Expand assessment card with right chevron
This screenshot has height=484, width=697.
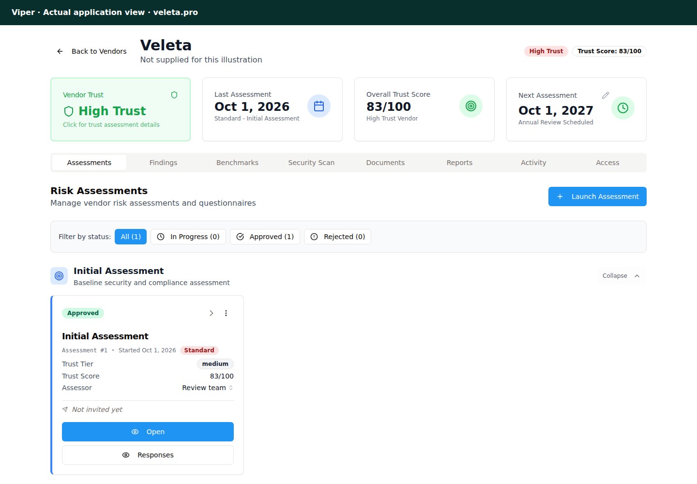212,313
